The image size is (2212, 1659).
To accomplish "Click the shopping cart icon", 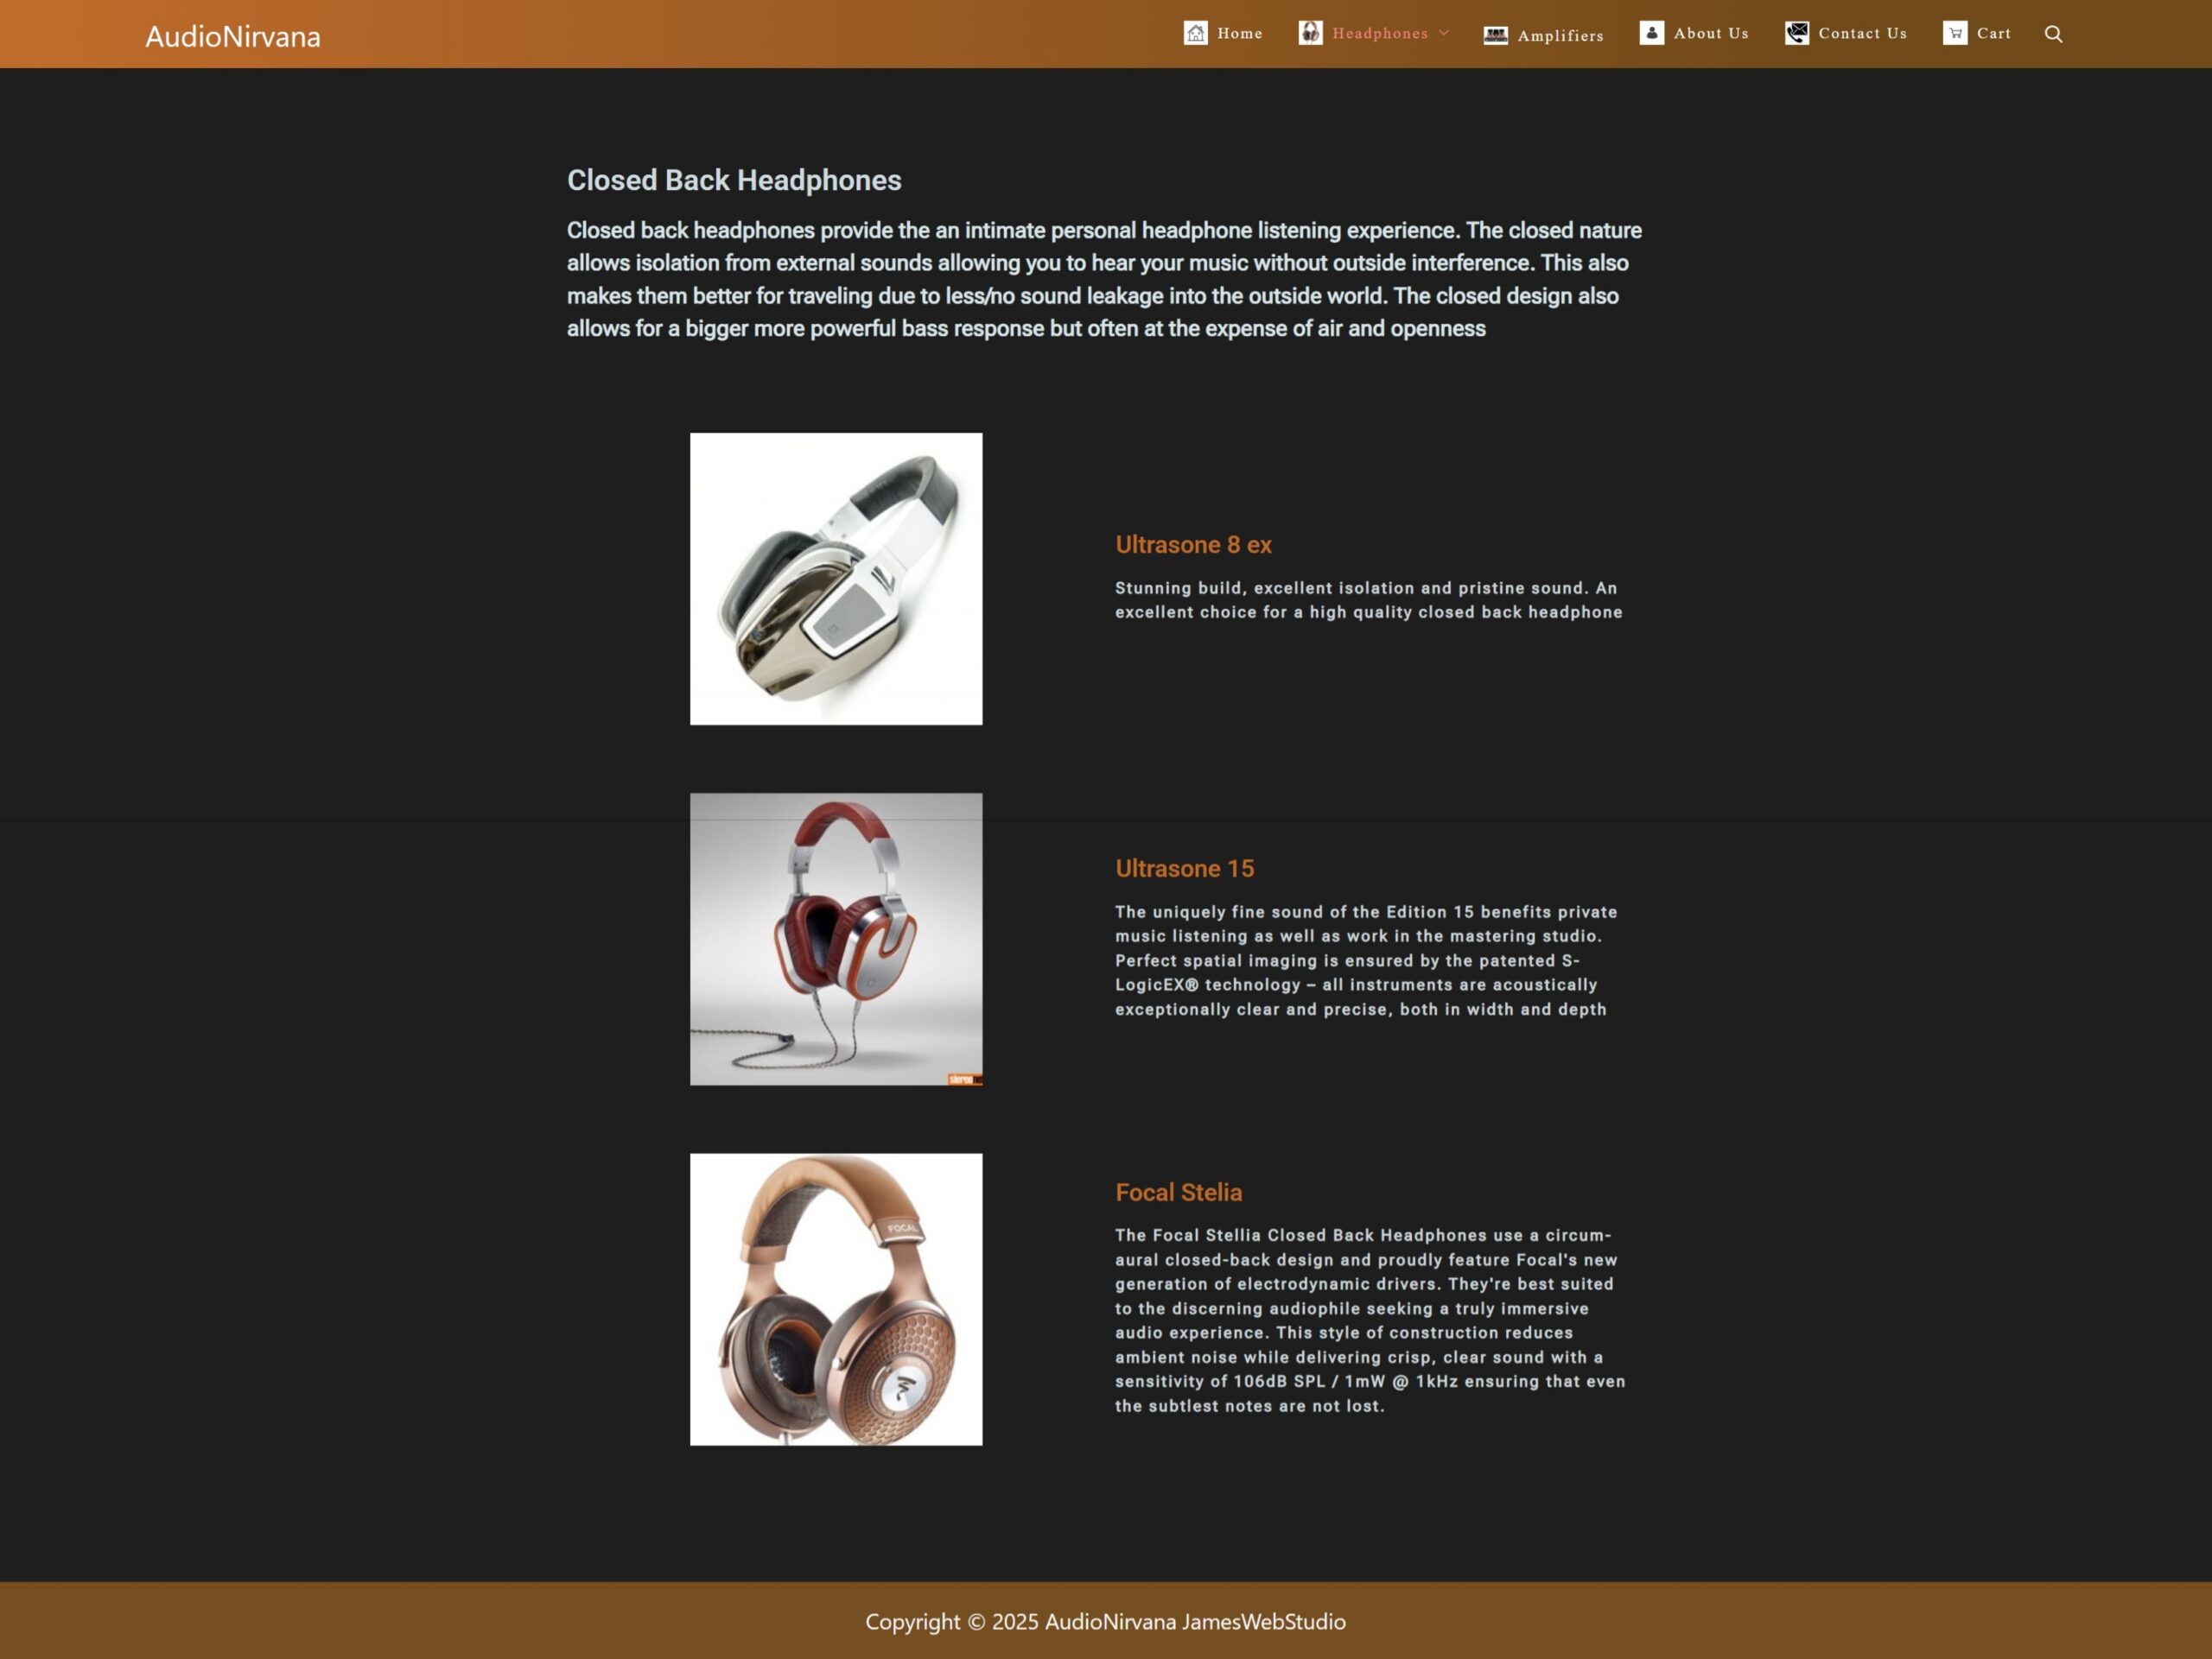I will pyautogui.click(x=1955, y=33).
